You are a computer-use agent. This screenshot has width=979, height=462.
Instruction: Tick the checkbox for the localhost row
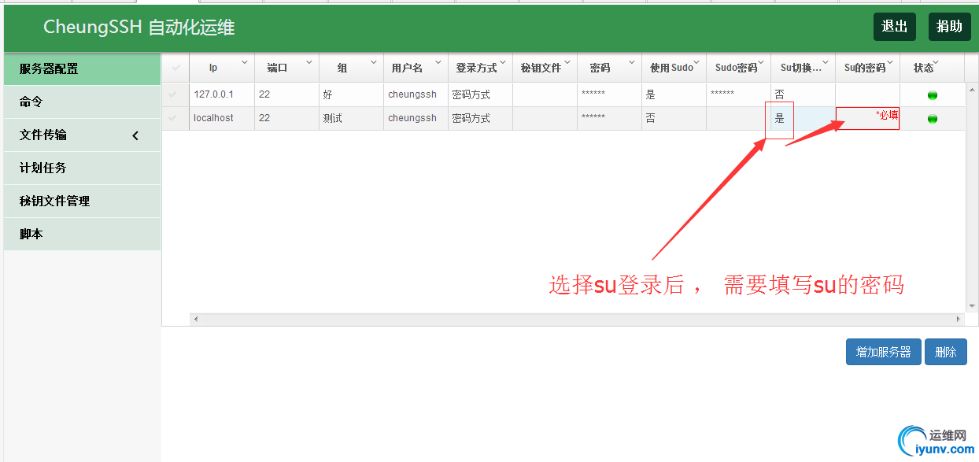172,118
